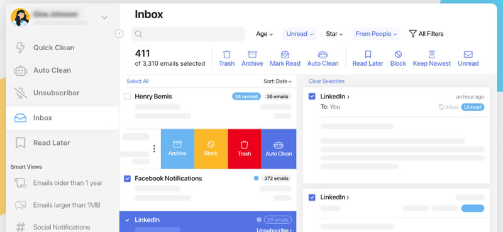The image size is (503, 232).
Task: Open the Age filter dropdown
Action: [264, 34]
